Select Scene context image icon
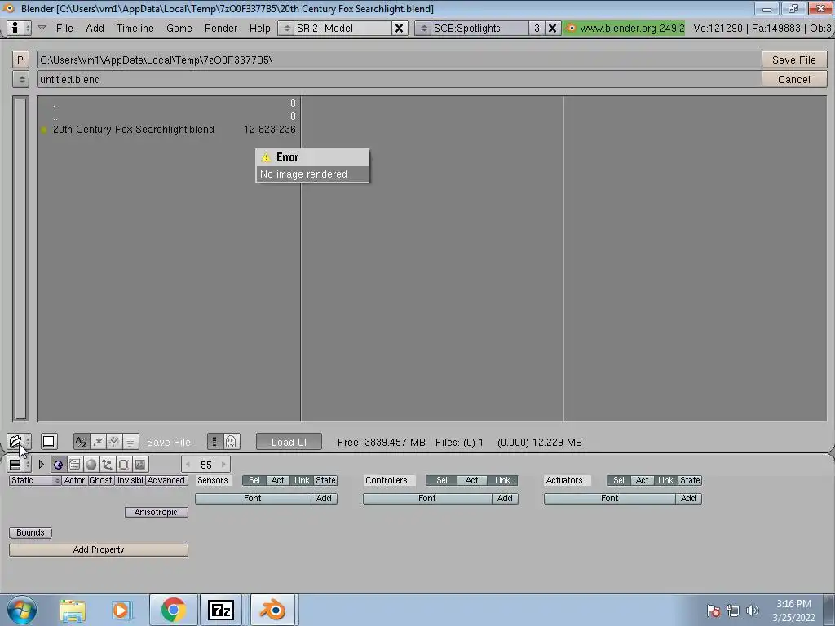Viewport: 835px width, 626px height. click(x=140, y=465)
